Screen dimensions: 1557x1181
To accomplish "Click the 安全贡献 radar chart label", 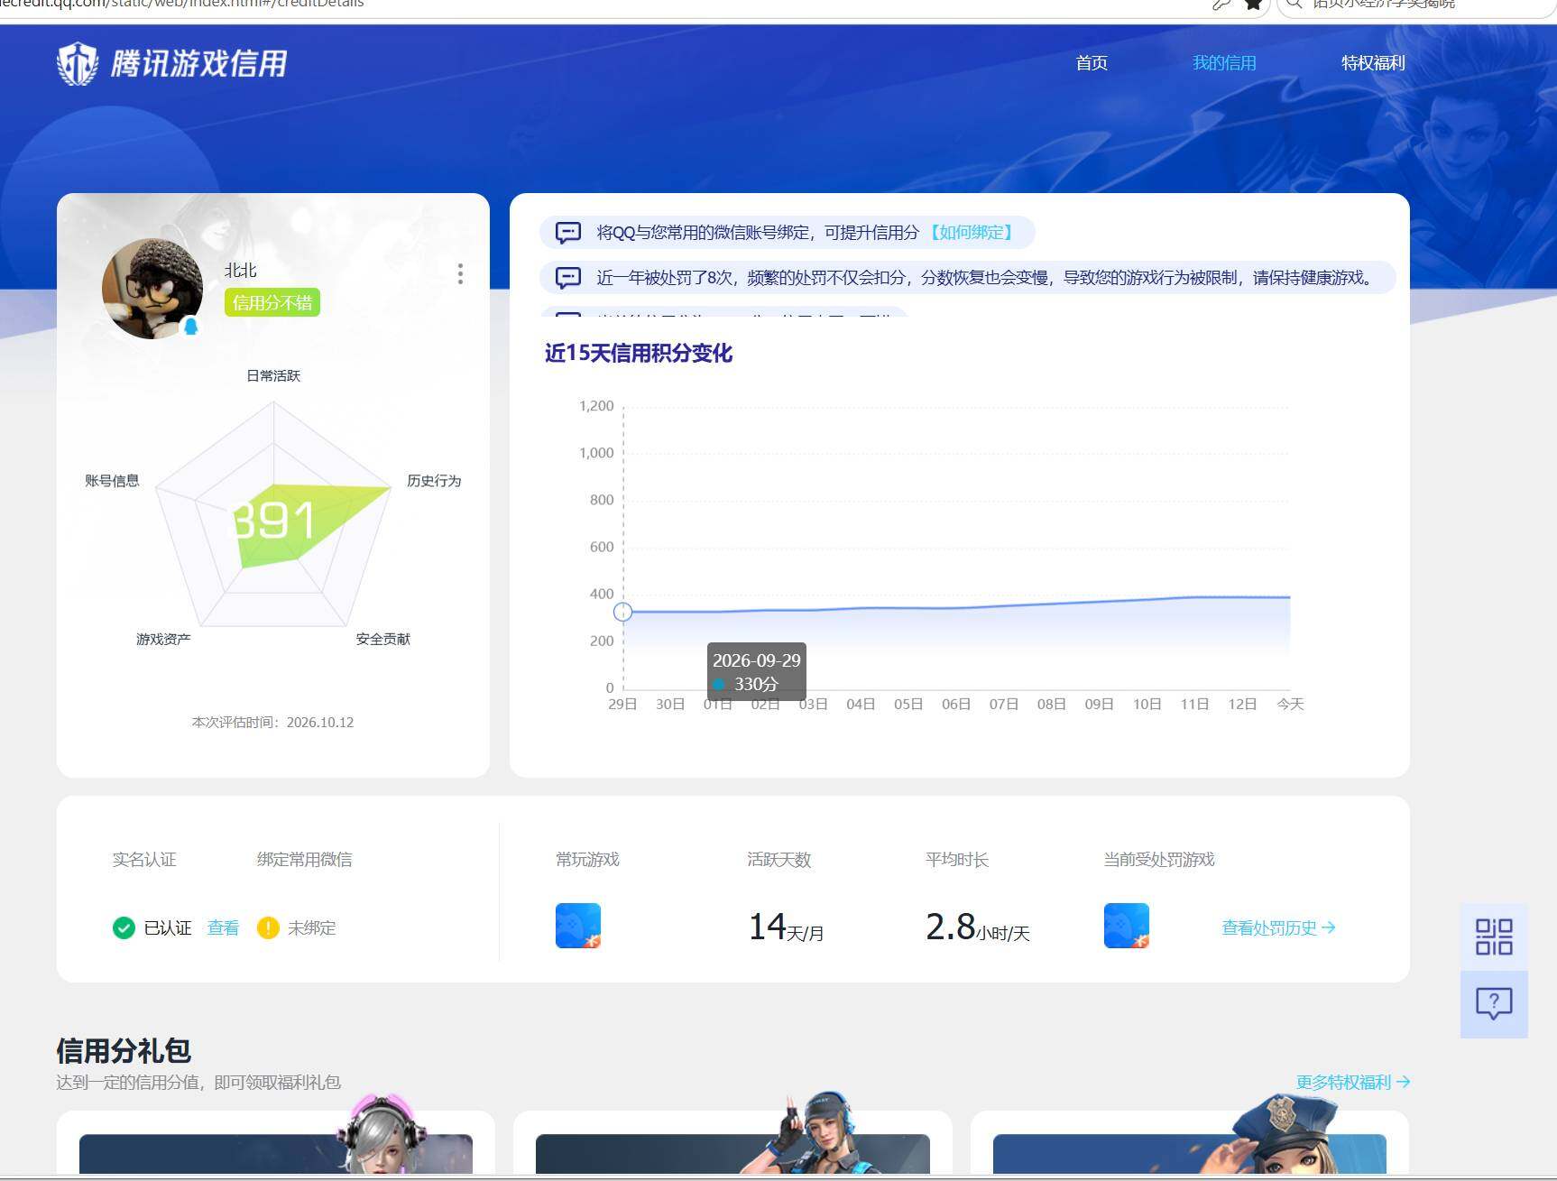I will (x=382, y=639).
